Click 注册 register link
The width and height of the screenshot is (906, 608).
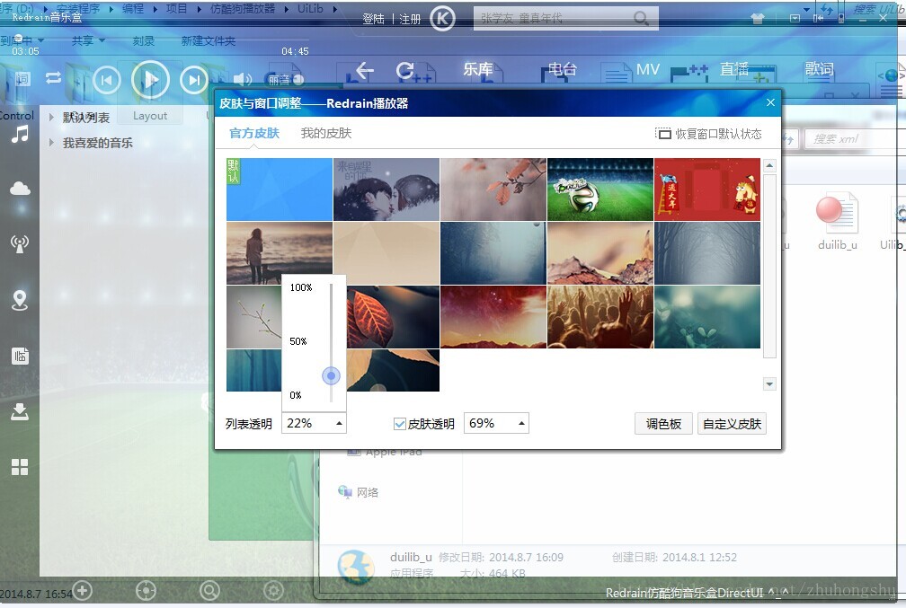(410, 19)
